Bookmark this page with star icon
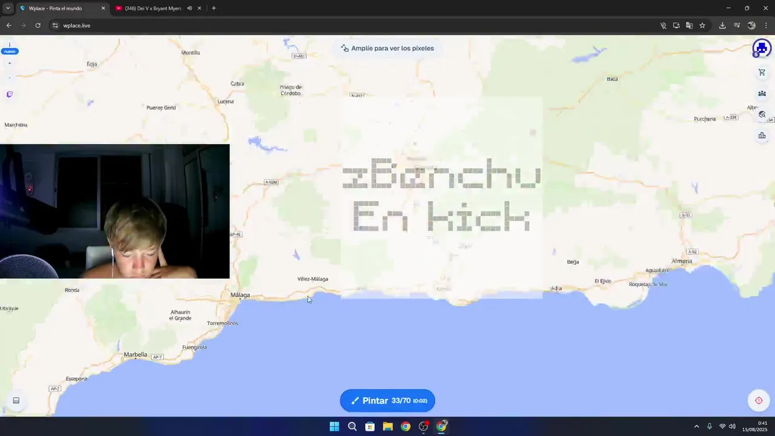The height and width of the screenshot is (436, 775). [702, 25]
